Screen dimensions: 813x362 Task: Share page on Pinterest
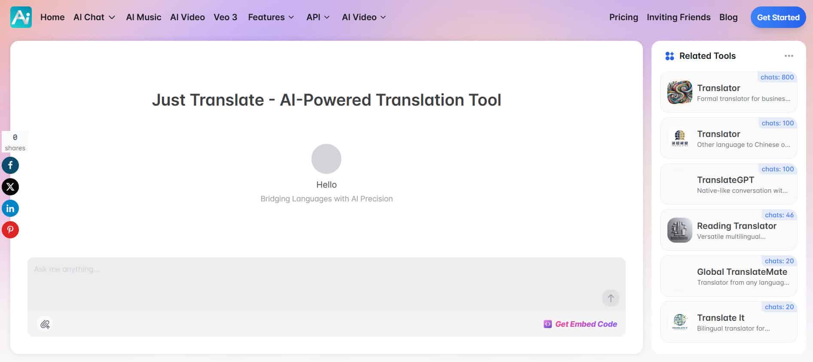10,230
